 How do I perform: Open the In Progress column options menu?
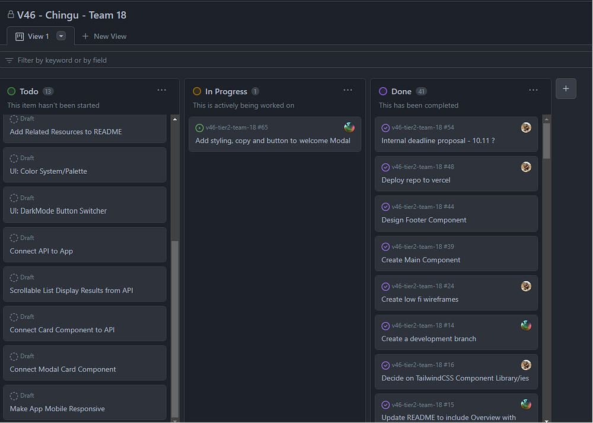(348, 90)
